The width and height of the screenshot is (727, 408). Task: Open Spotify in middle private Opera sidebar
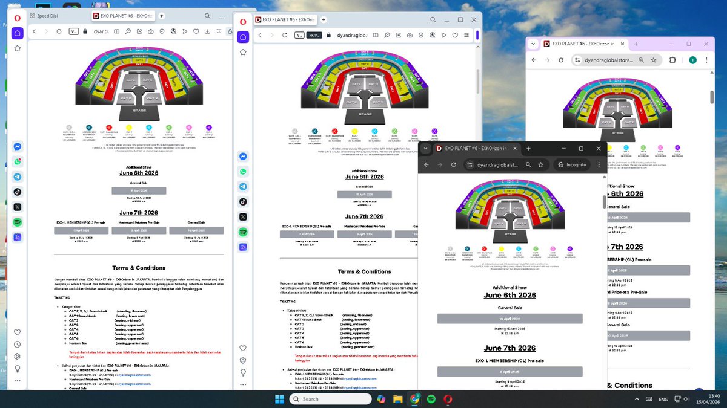click(243, 232)
